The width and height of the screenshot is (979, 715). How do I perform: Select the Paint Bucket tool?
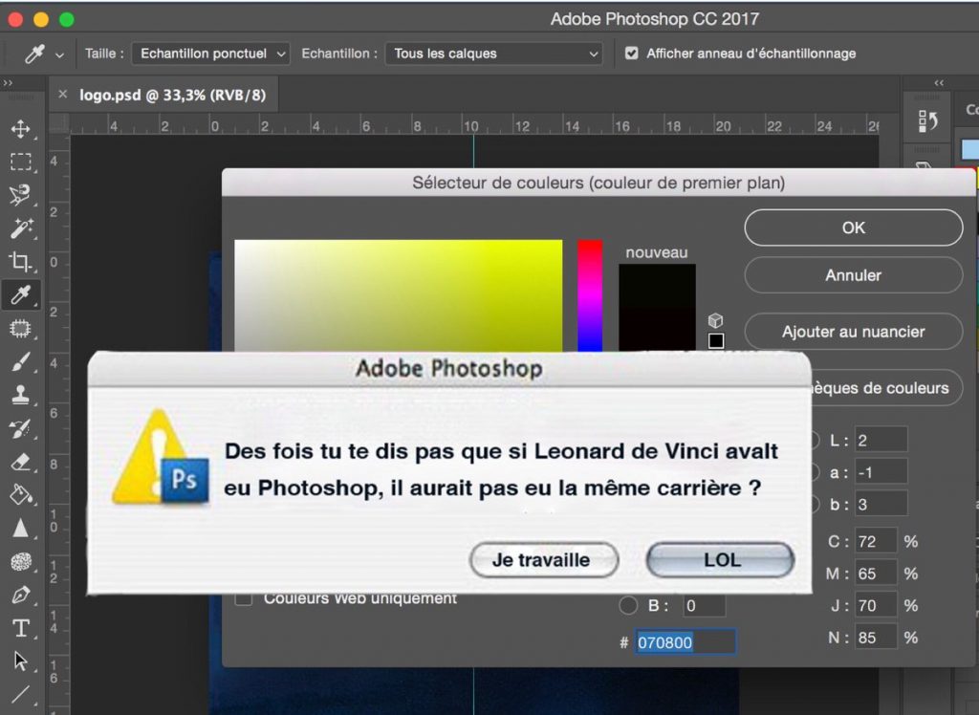tap(21, 495)
